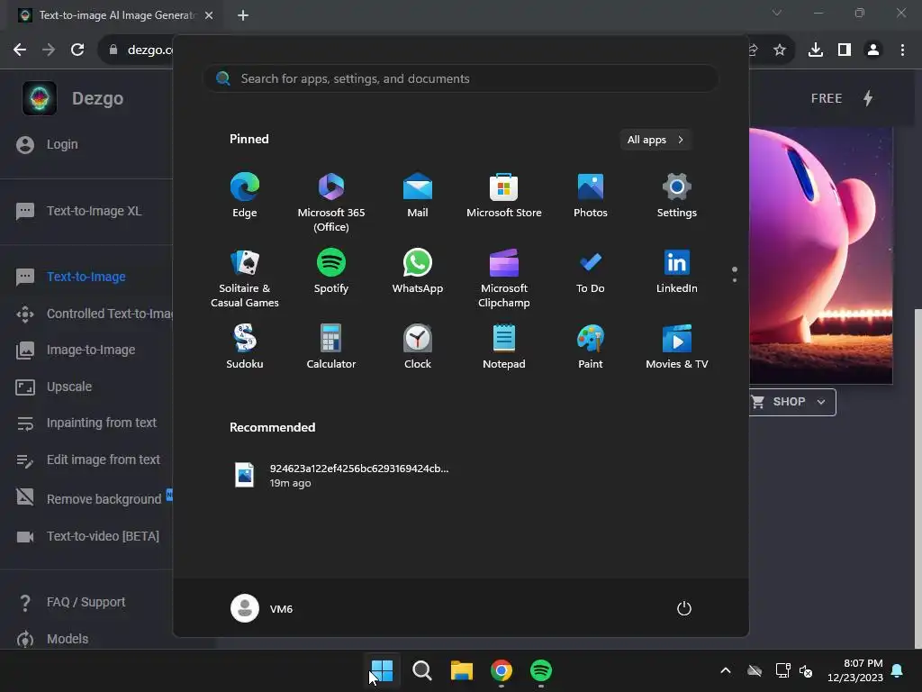Screen dimensions: 922x692
Task: Click the Dezgo logo
Action: [x=40, y=98]
